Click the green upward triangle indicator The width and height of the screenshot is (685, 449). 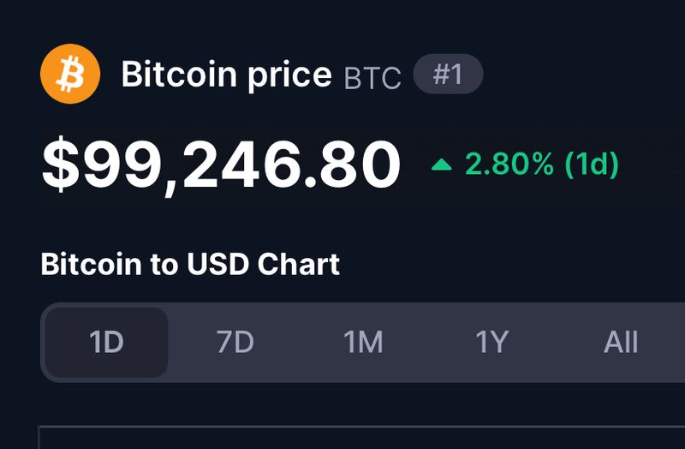(x=441, y=165)
